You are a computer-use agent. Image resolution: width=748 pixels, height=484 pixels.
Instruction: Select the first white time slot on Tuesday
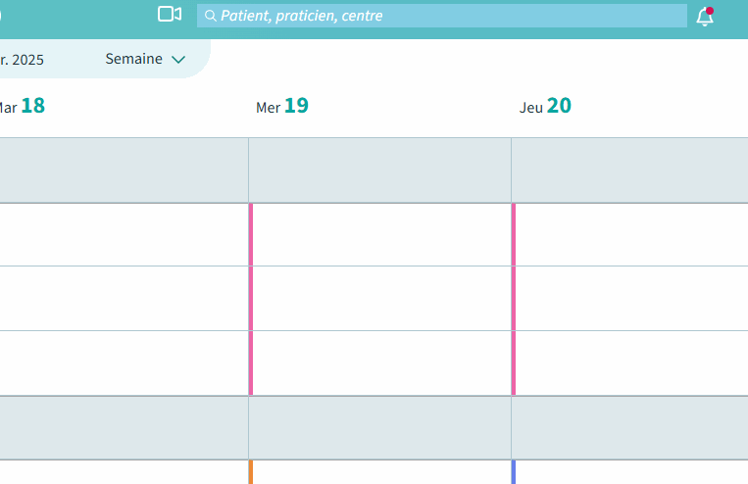123,234
